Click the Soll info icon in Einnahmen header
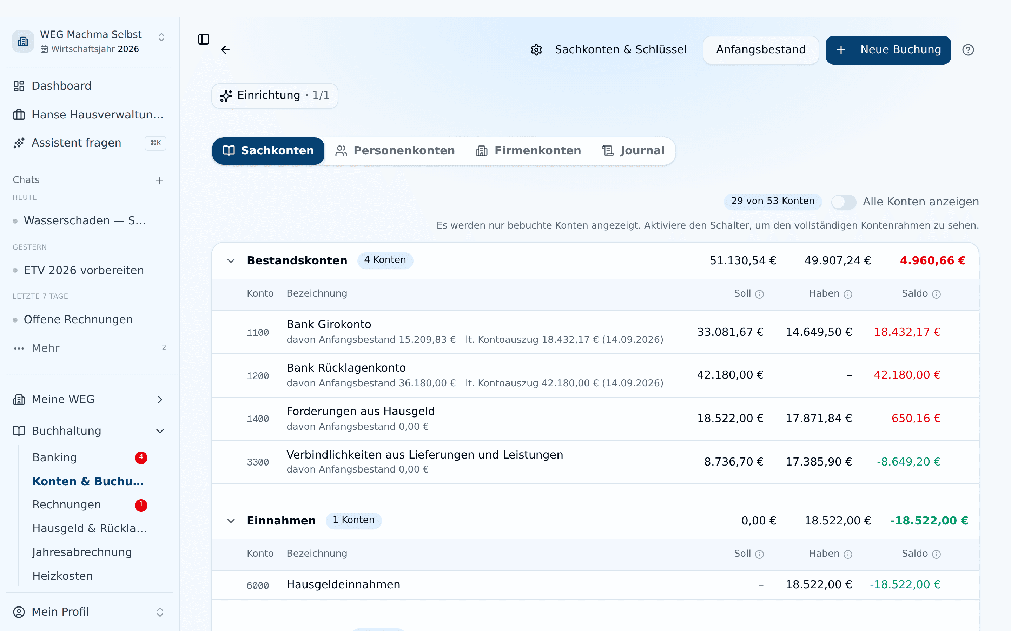Image resolution: width=1011 pixels, height=631 pixels. pos(760,554)
